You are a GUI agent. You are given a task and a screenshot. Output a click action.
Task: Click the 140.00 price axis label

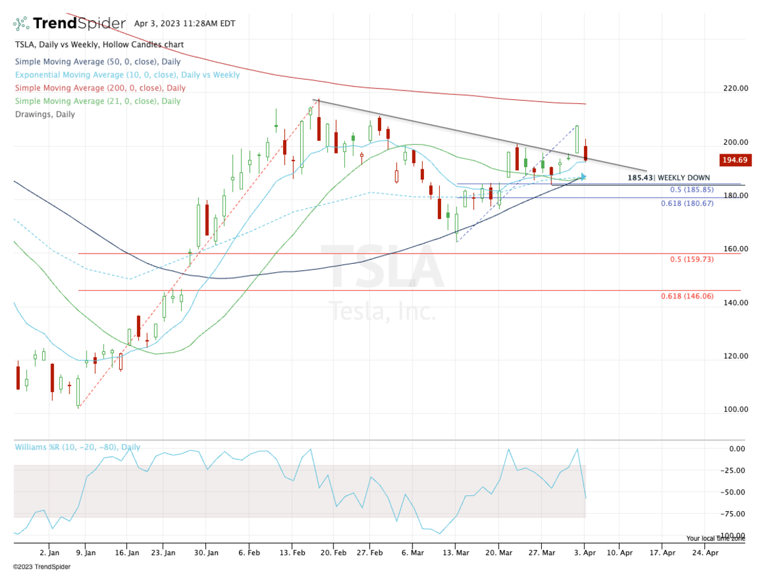coord(735,303)
